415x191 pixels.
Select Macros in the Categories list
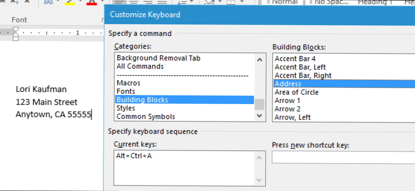pos(128,83)
